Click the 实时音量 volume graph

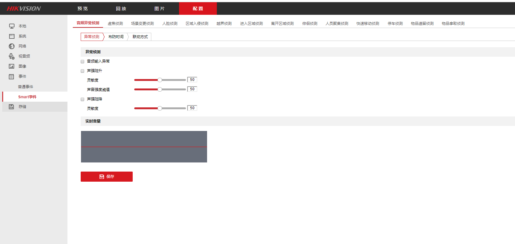[144, 147]
